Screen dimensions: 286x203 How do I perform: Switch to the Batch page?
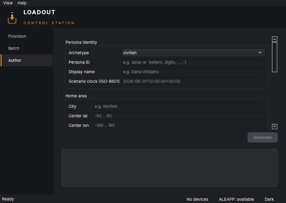tap(27, 48)
